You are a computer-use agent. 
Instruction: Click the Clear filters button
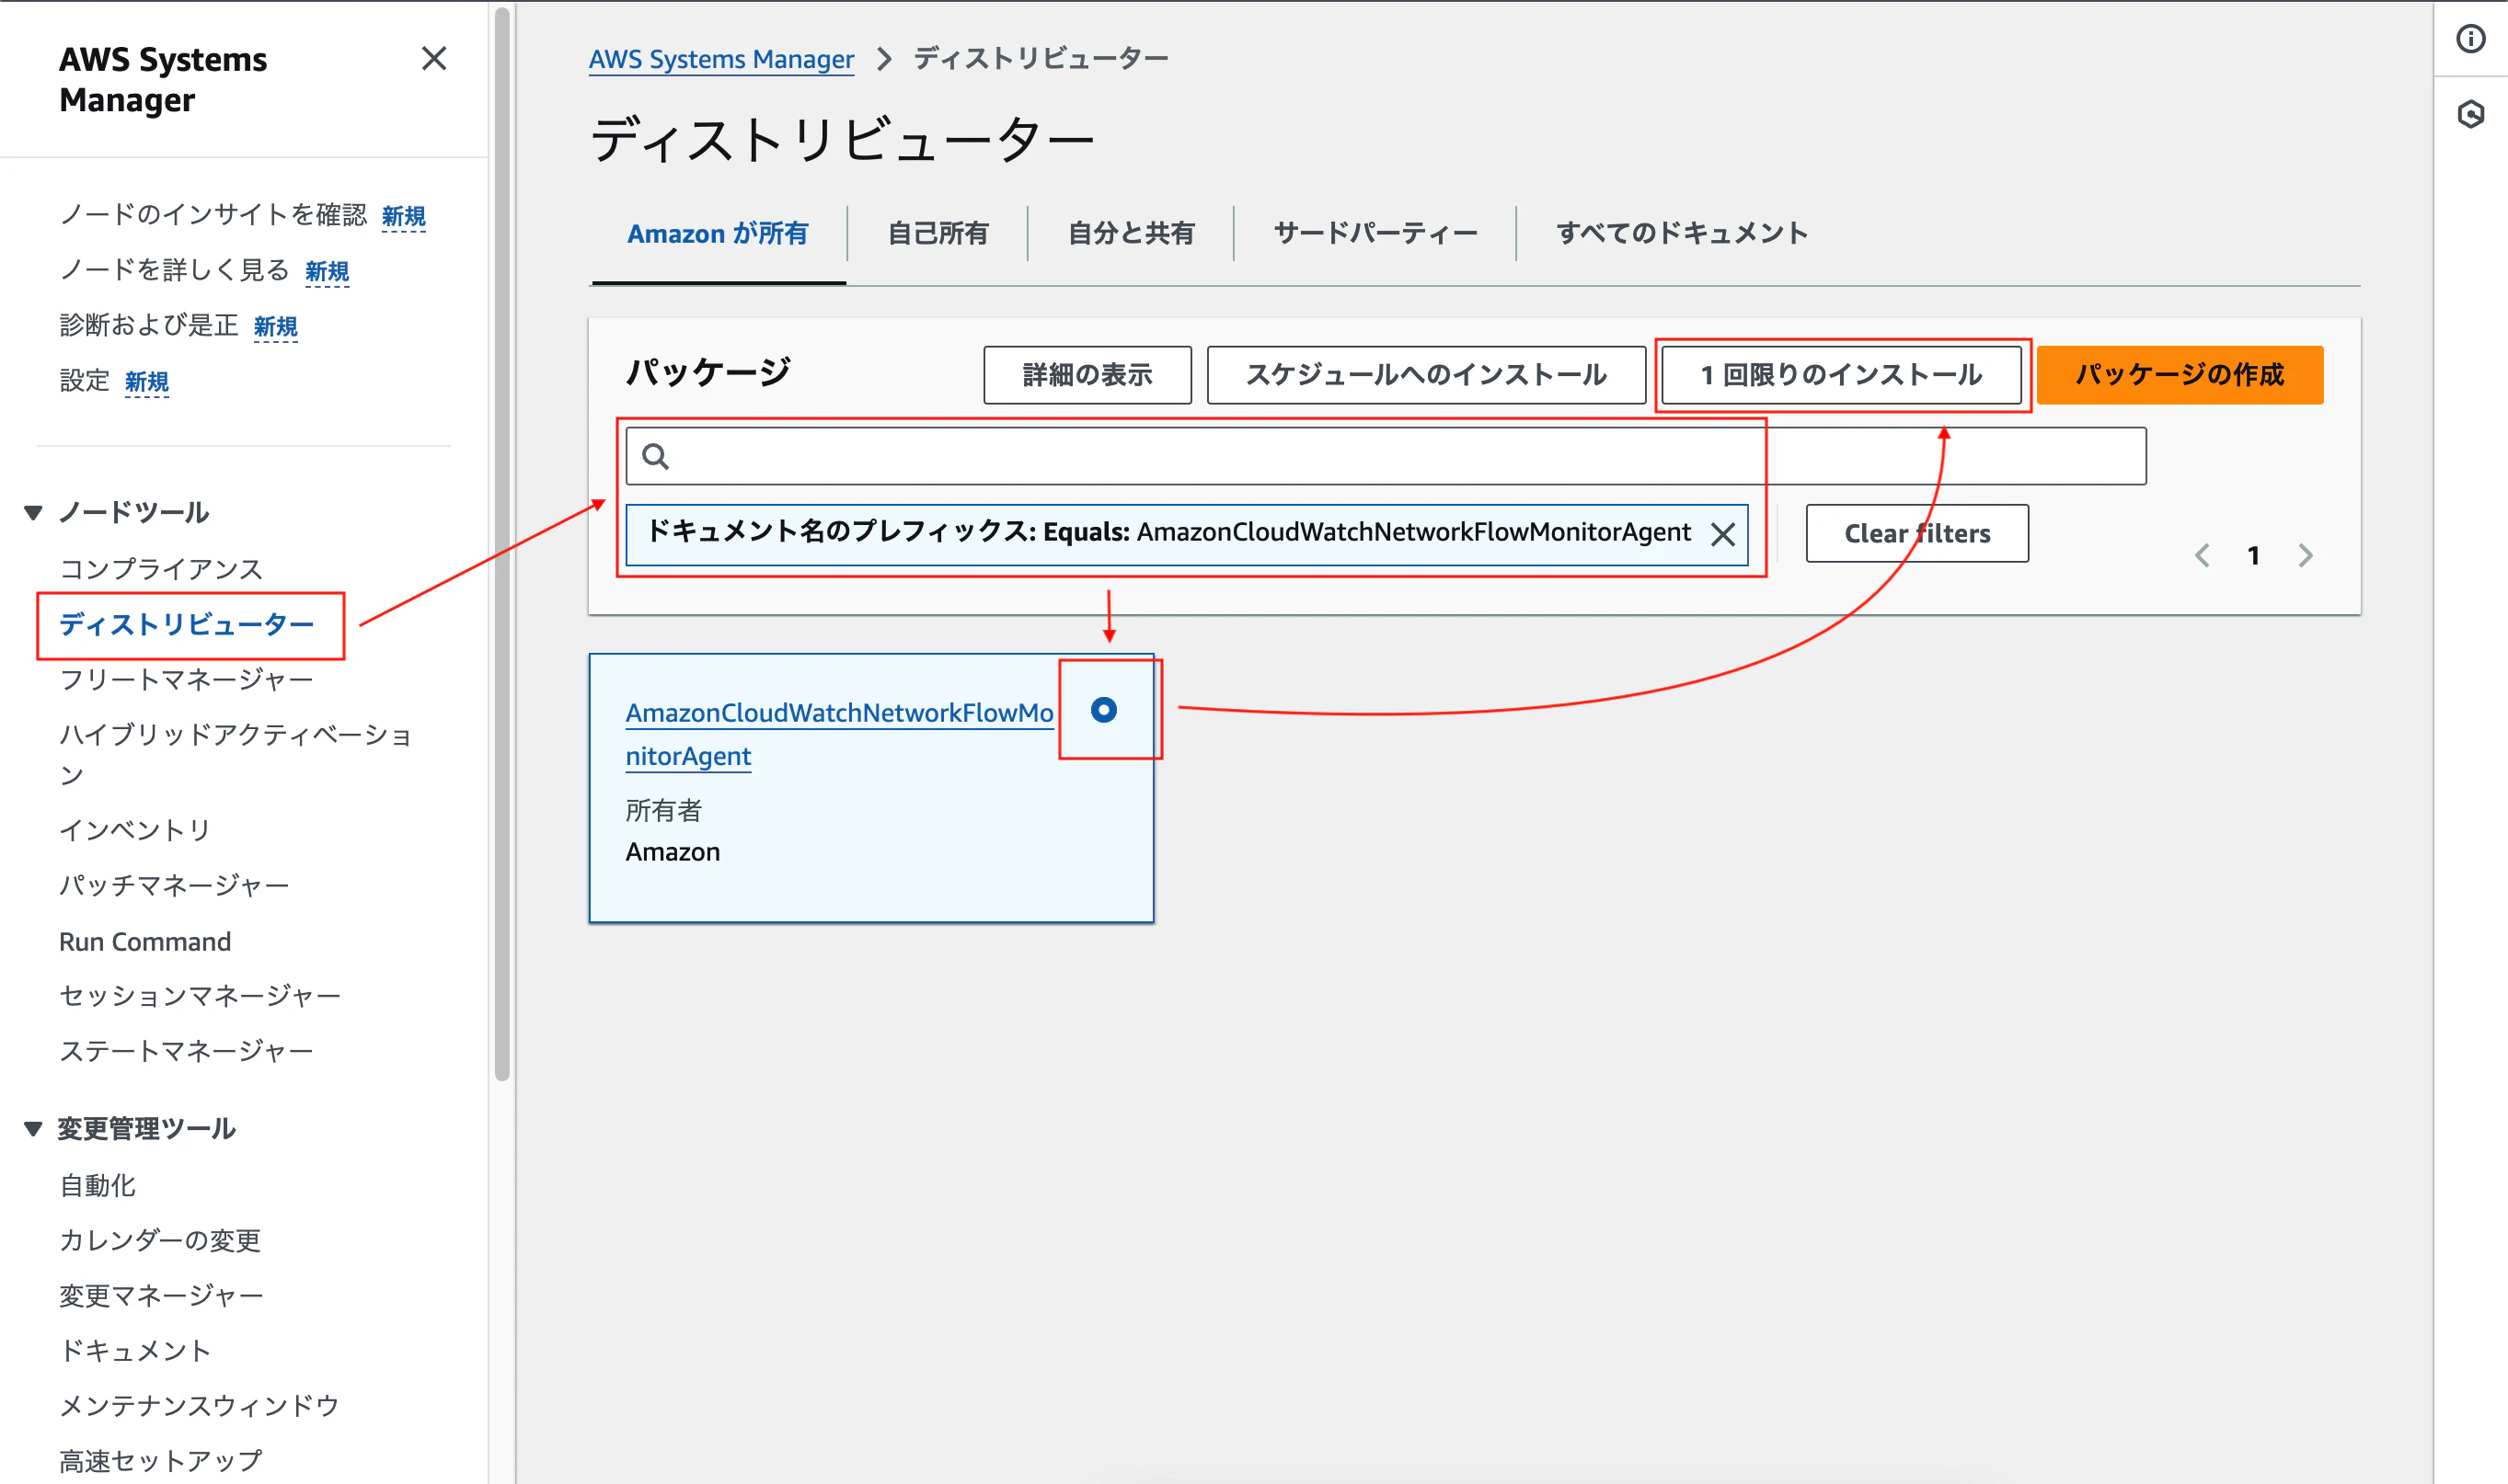point(1916,533)
